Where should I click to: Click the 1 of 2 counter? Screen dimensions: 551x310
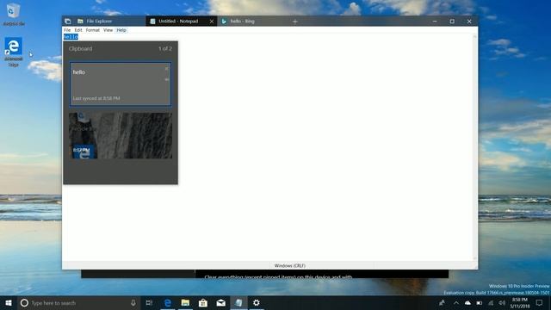pyautogui.click(x=165, y=49)
